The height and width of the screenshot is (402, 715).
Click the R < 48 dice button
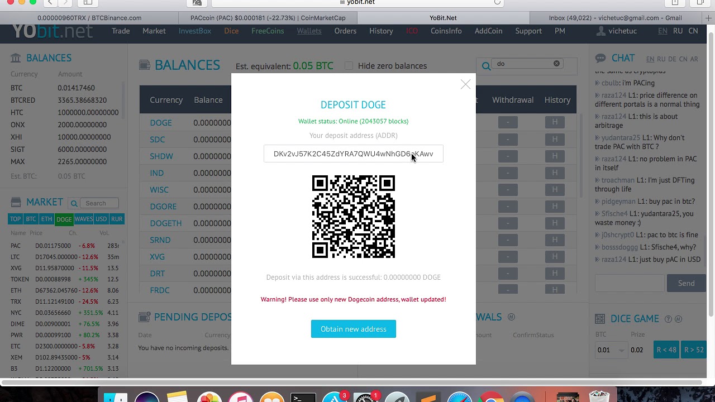pyautogui.click(x=666, y=350)
